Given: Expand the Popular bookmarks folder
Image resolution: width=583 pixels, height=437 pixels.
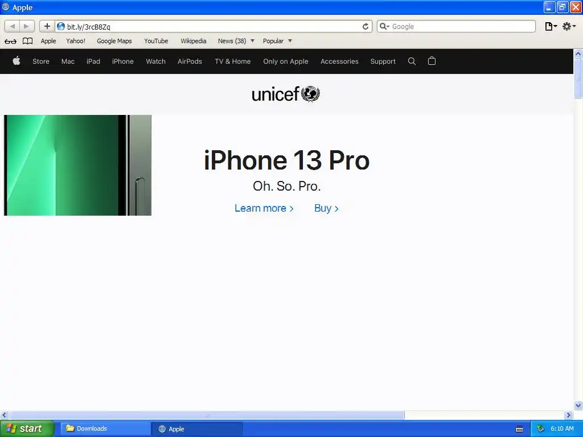Looking at the screenshot, I should coord(277,41).
